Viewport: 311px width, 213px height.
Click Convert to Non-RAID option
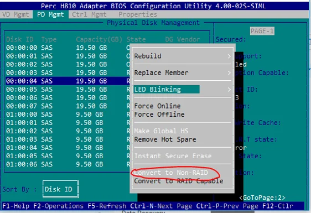(171, 173)
